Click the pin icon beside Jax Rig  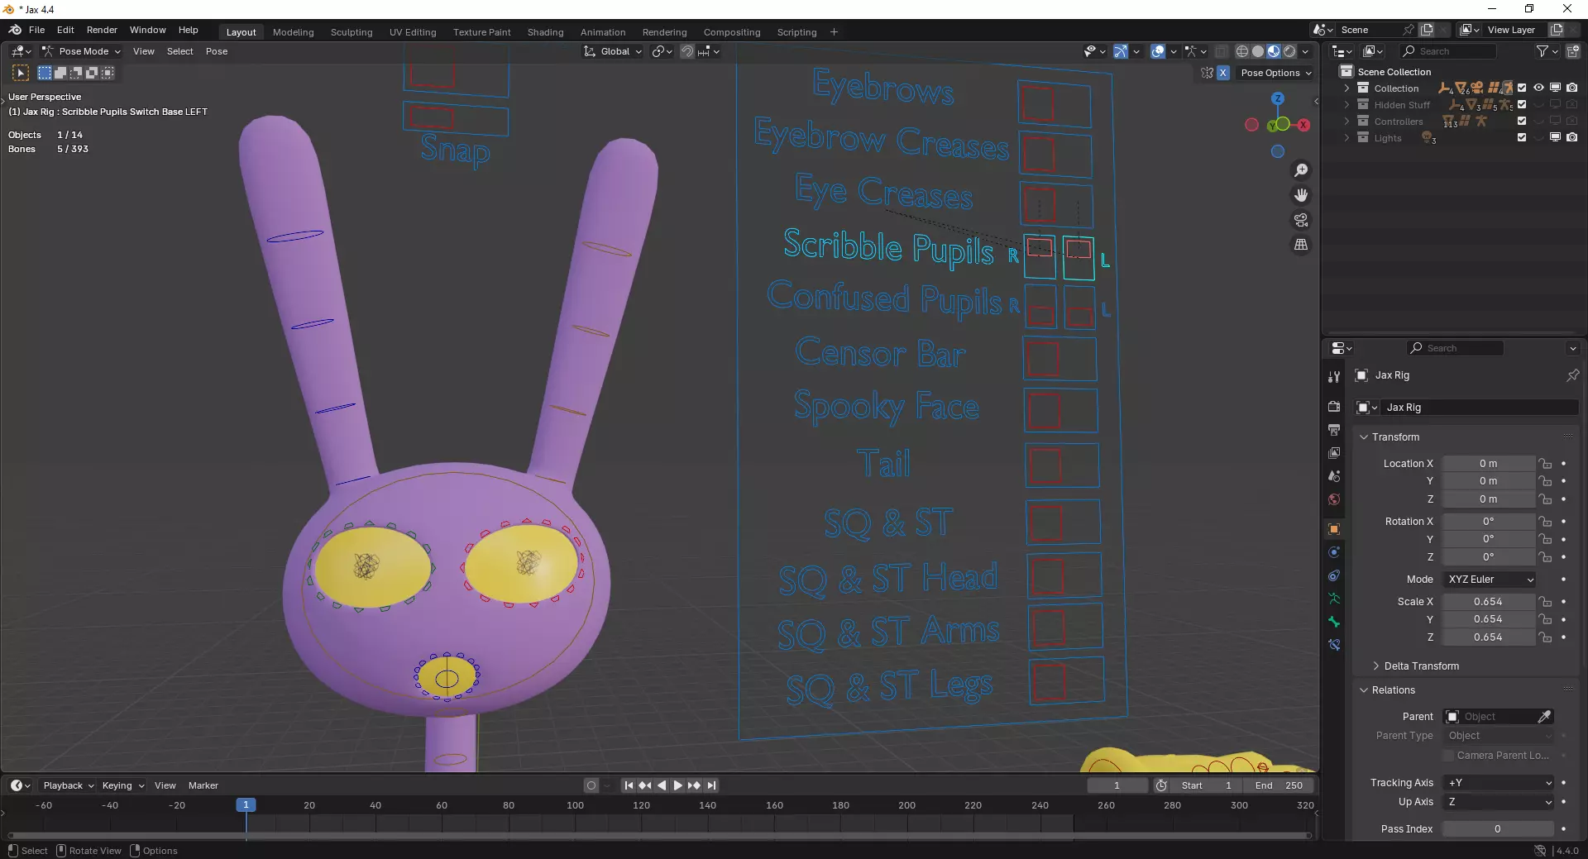1572,375
